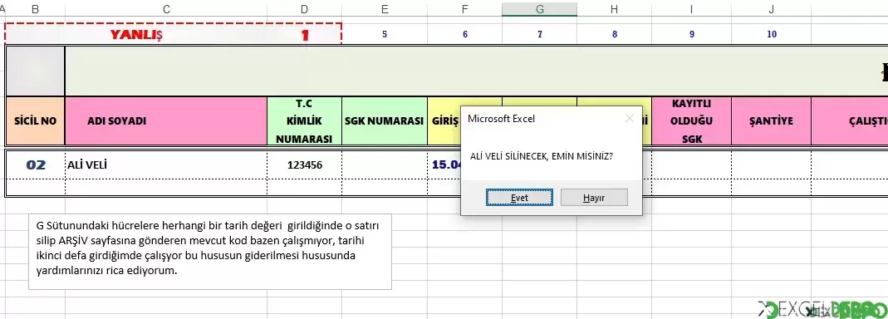Select column C header
888x319 pixels.
click(166, 9)
